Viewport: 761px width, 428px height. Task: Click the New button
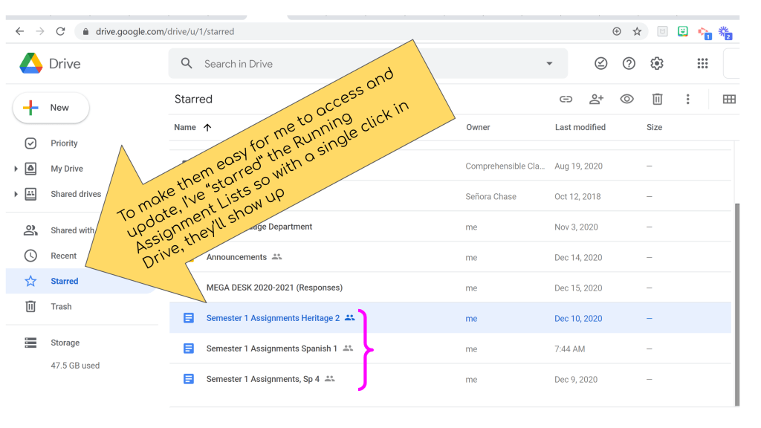[51, 108]
